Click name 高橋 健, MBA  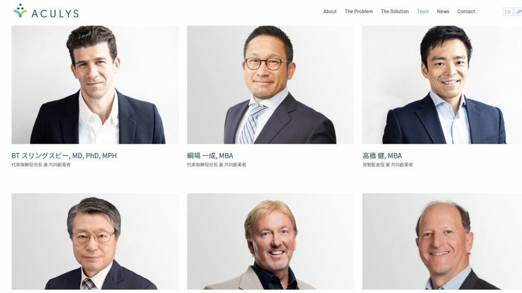(382, 155)
